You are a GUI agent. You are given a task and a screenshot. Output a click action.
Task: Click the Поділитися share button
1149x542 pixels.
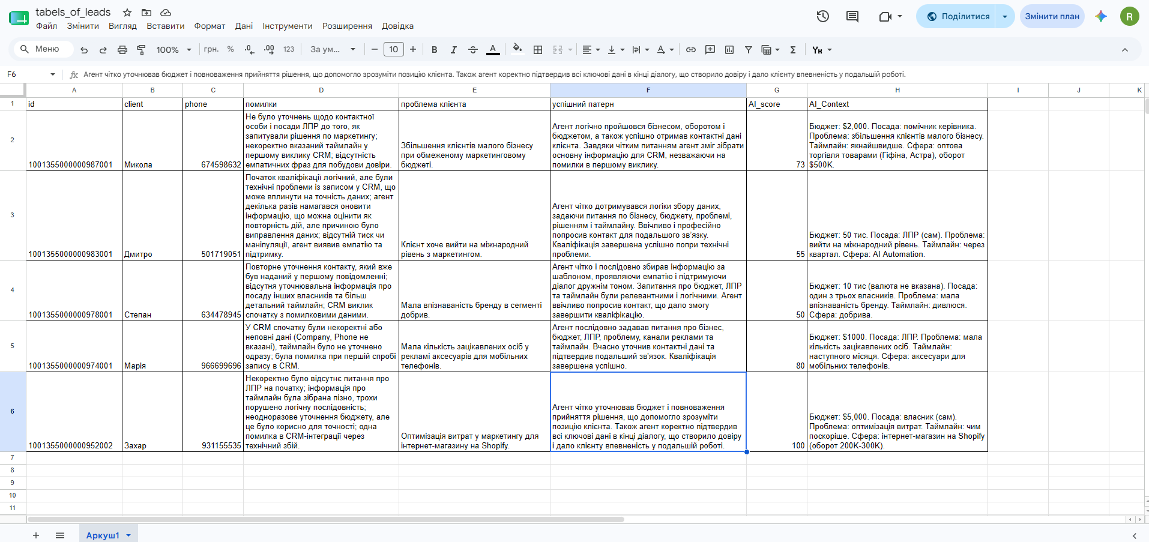(958, 16)
